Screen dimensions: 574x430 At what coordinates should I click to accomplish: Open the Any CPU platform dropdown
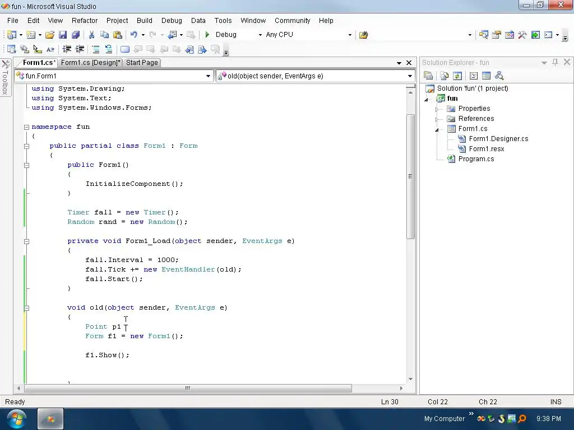pyautogui.click(x=350, y=35)
